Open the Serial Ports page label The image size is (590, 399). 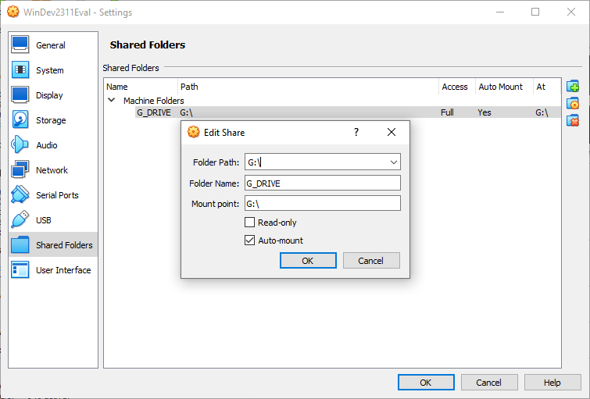pos(57,195)
